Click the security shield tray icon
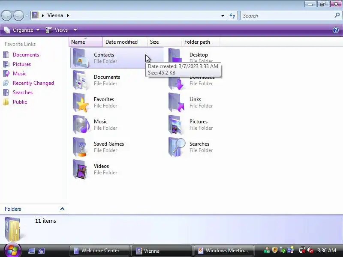The width and height of the screenshot is (343, 257). 275,250
